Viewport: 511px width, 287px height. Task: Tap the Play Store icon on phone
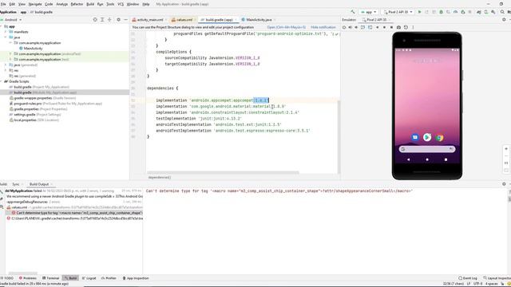coord(427,137)
